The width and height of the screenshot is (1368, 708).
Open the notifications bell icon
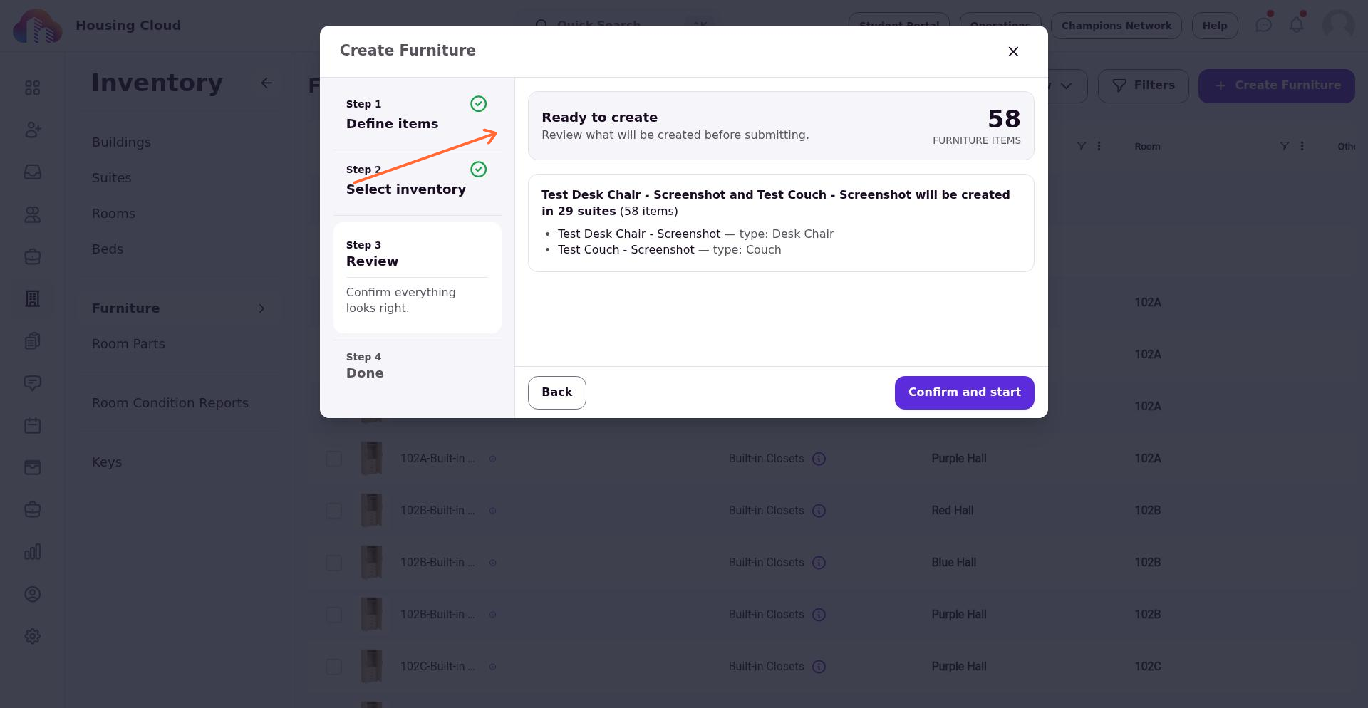[x=1297, y=26]
